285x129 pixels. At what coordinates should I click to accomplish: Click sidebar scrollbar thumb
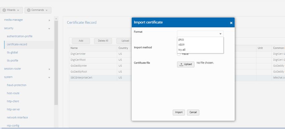(x=56, y=63)
